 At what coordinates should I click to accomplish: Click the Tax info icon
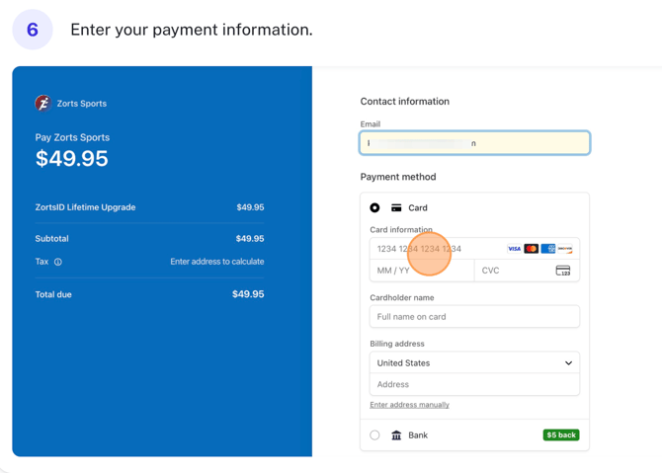(x=58, y=262)
